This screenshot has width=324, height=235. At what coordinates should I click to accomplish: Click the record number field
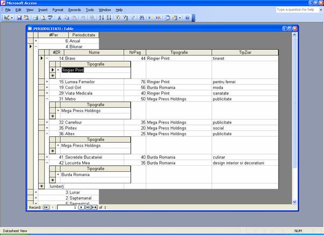click(x=67, y=207)
